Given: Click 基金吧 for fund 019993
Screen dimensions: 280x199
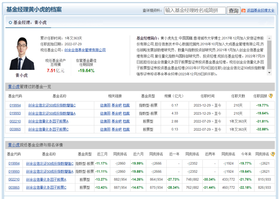Looking at the screenshot, I should (x=117, y=113).
